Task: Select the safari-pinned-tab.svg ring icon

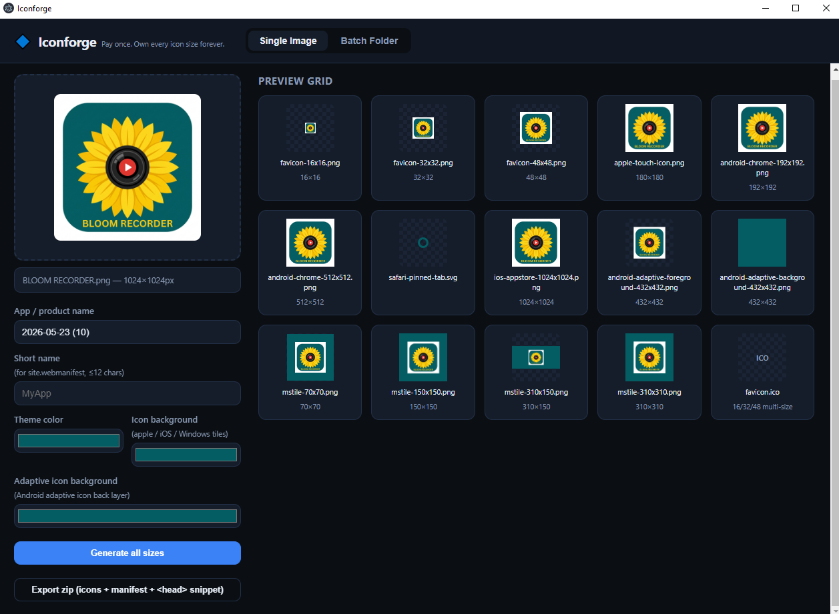Action: [x=423, y=243]
